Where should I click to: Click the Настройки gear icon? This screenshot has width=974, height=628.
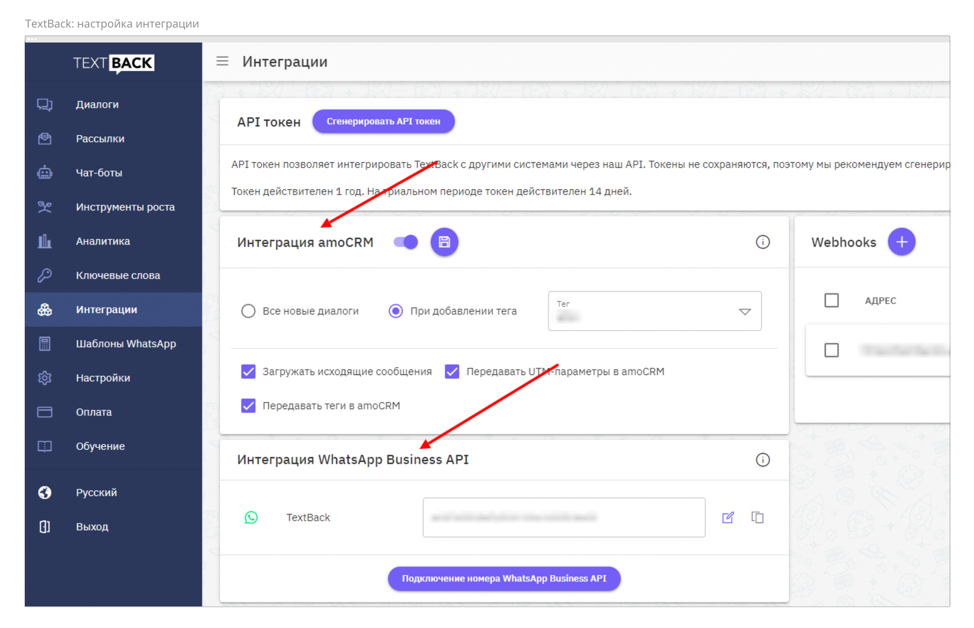(x=45, y=378)
